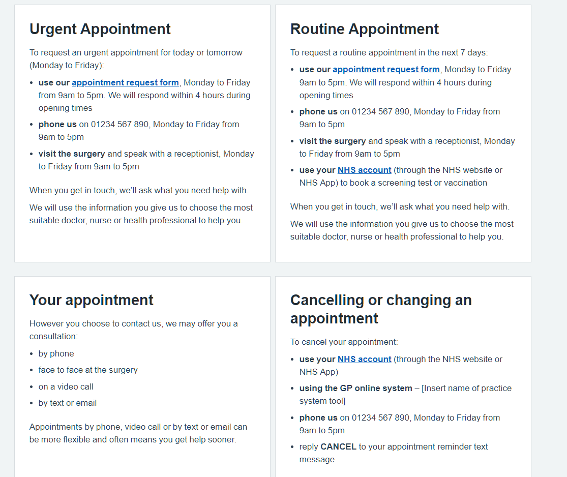
Task: Click the bold CANCEL word
Action: tap(338, 446)
